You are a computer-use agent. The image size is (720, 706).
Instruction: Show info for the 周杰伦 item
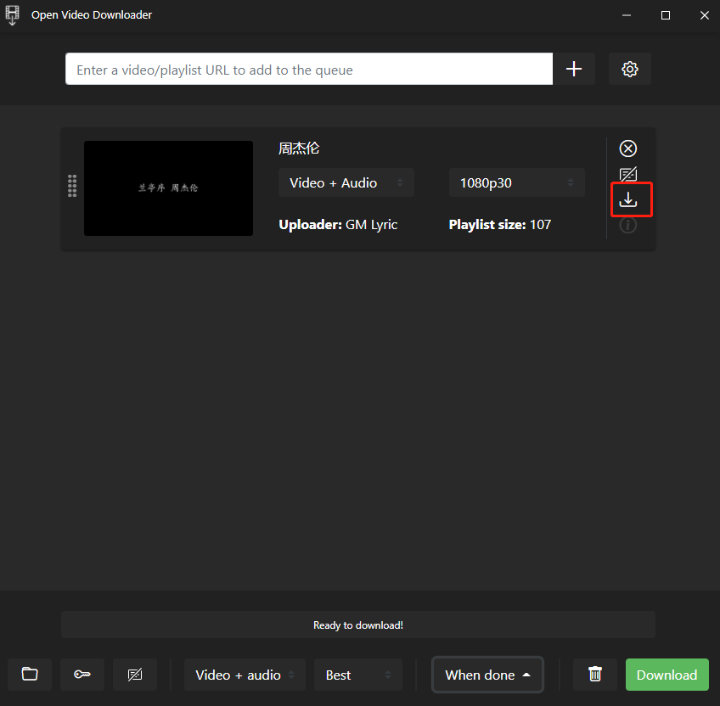tap(627, 225)
